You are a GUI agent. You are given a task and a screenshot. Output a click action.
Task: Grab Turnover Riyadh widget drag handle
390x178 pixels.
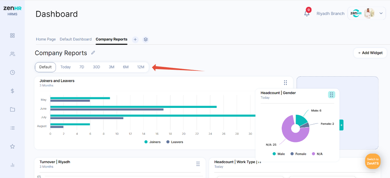click(198, 163)
